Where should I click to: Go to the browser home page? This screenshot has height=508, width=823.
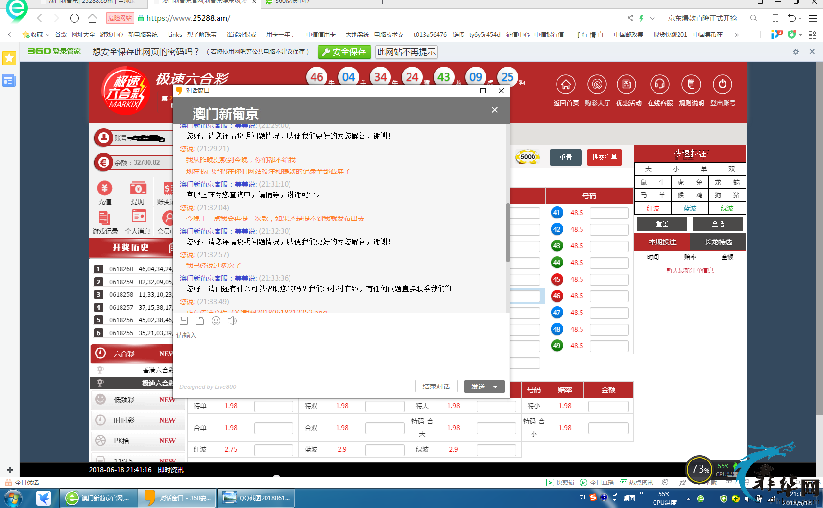pyautogui.click(x=92, y=18)
